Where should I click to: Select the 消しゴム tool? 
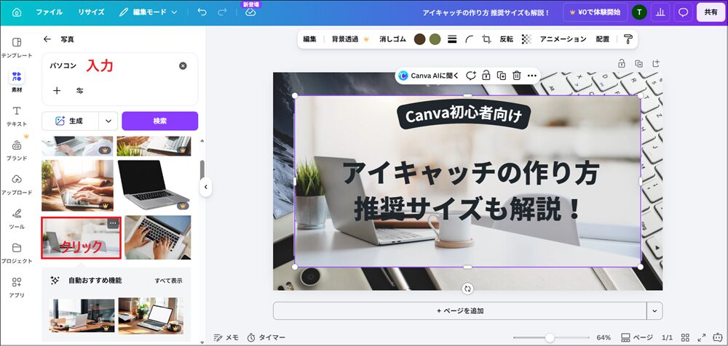pos(392,39)
